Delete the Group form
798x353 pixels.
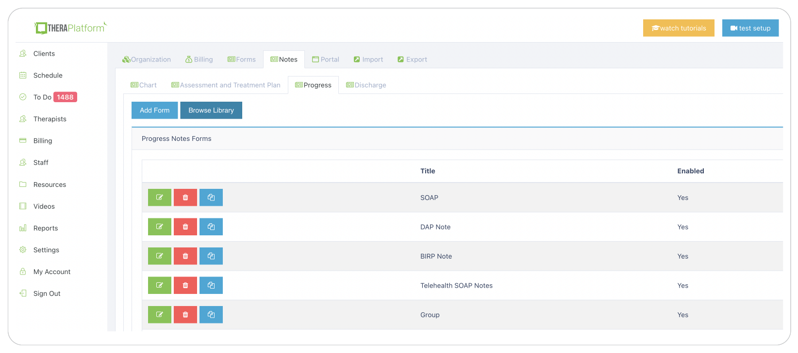tap(185, 315)
